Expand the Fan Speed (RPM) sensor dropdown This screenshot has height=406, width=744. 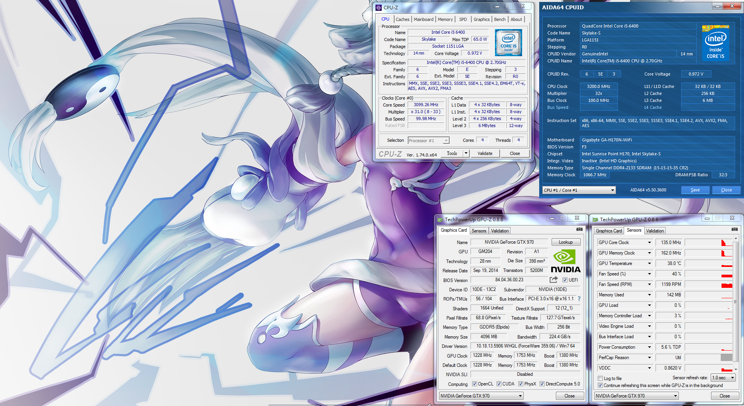[x=649, y=284]
